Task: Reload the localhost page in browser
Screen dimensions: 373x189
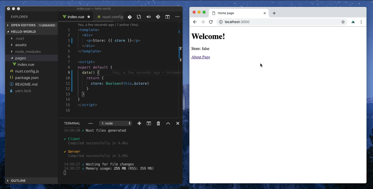Action: click(x=211, y=22)
